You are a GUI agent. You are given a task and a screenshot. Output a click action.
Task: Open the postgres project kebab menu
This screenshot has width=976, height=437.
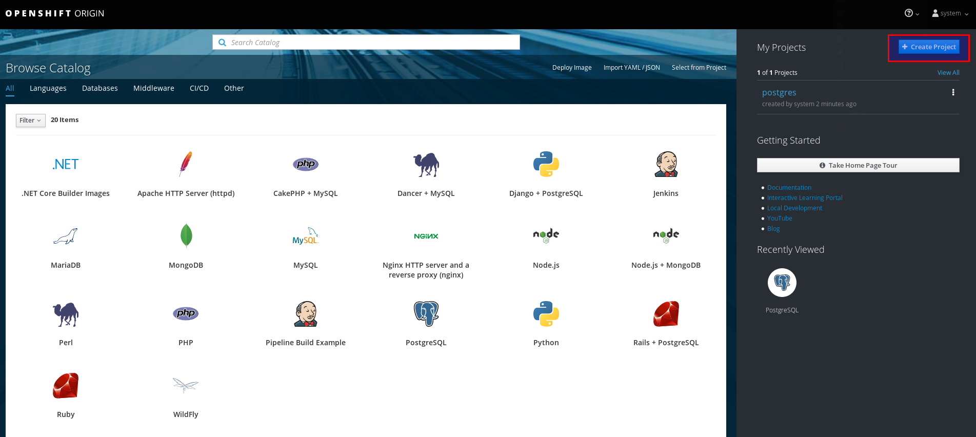point(953,92)
